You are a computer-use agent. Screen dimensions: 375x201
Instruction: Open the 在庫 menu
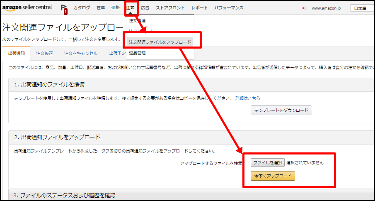pos(101,8)
